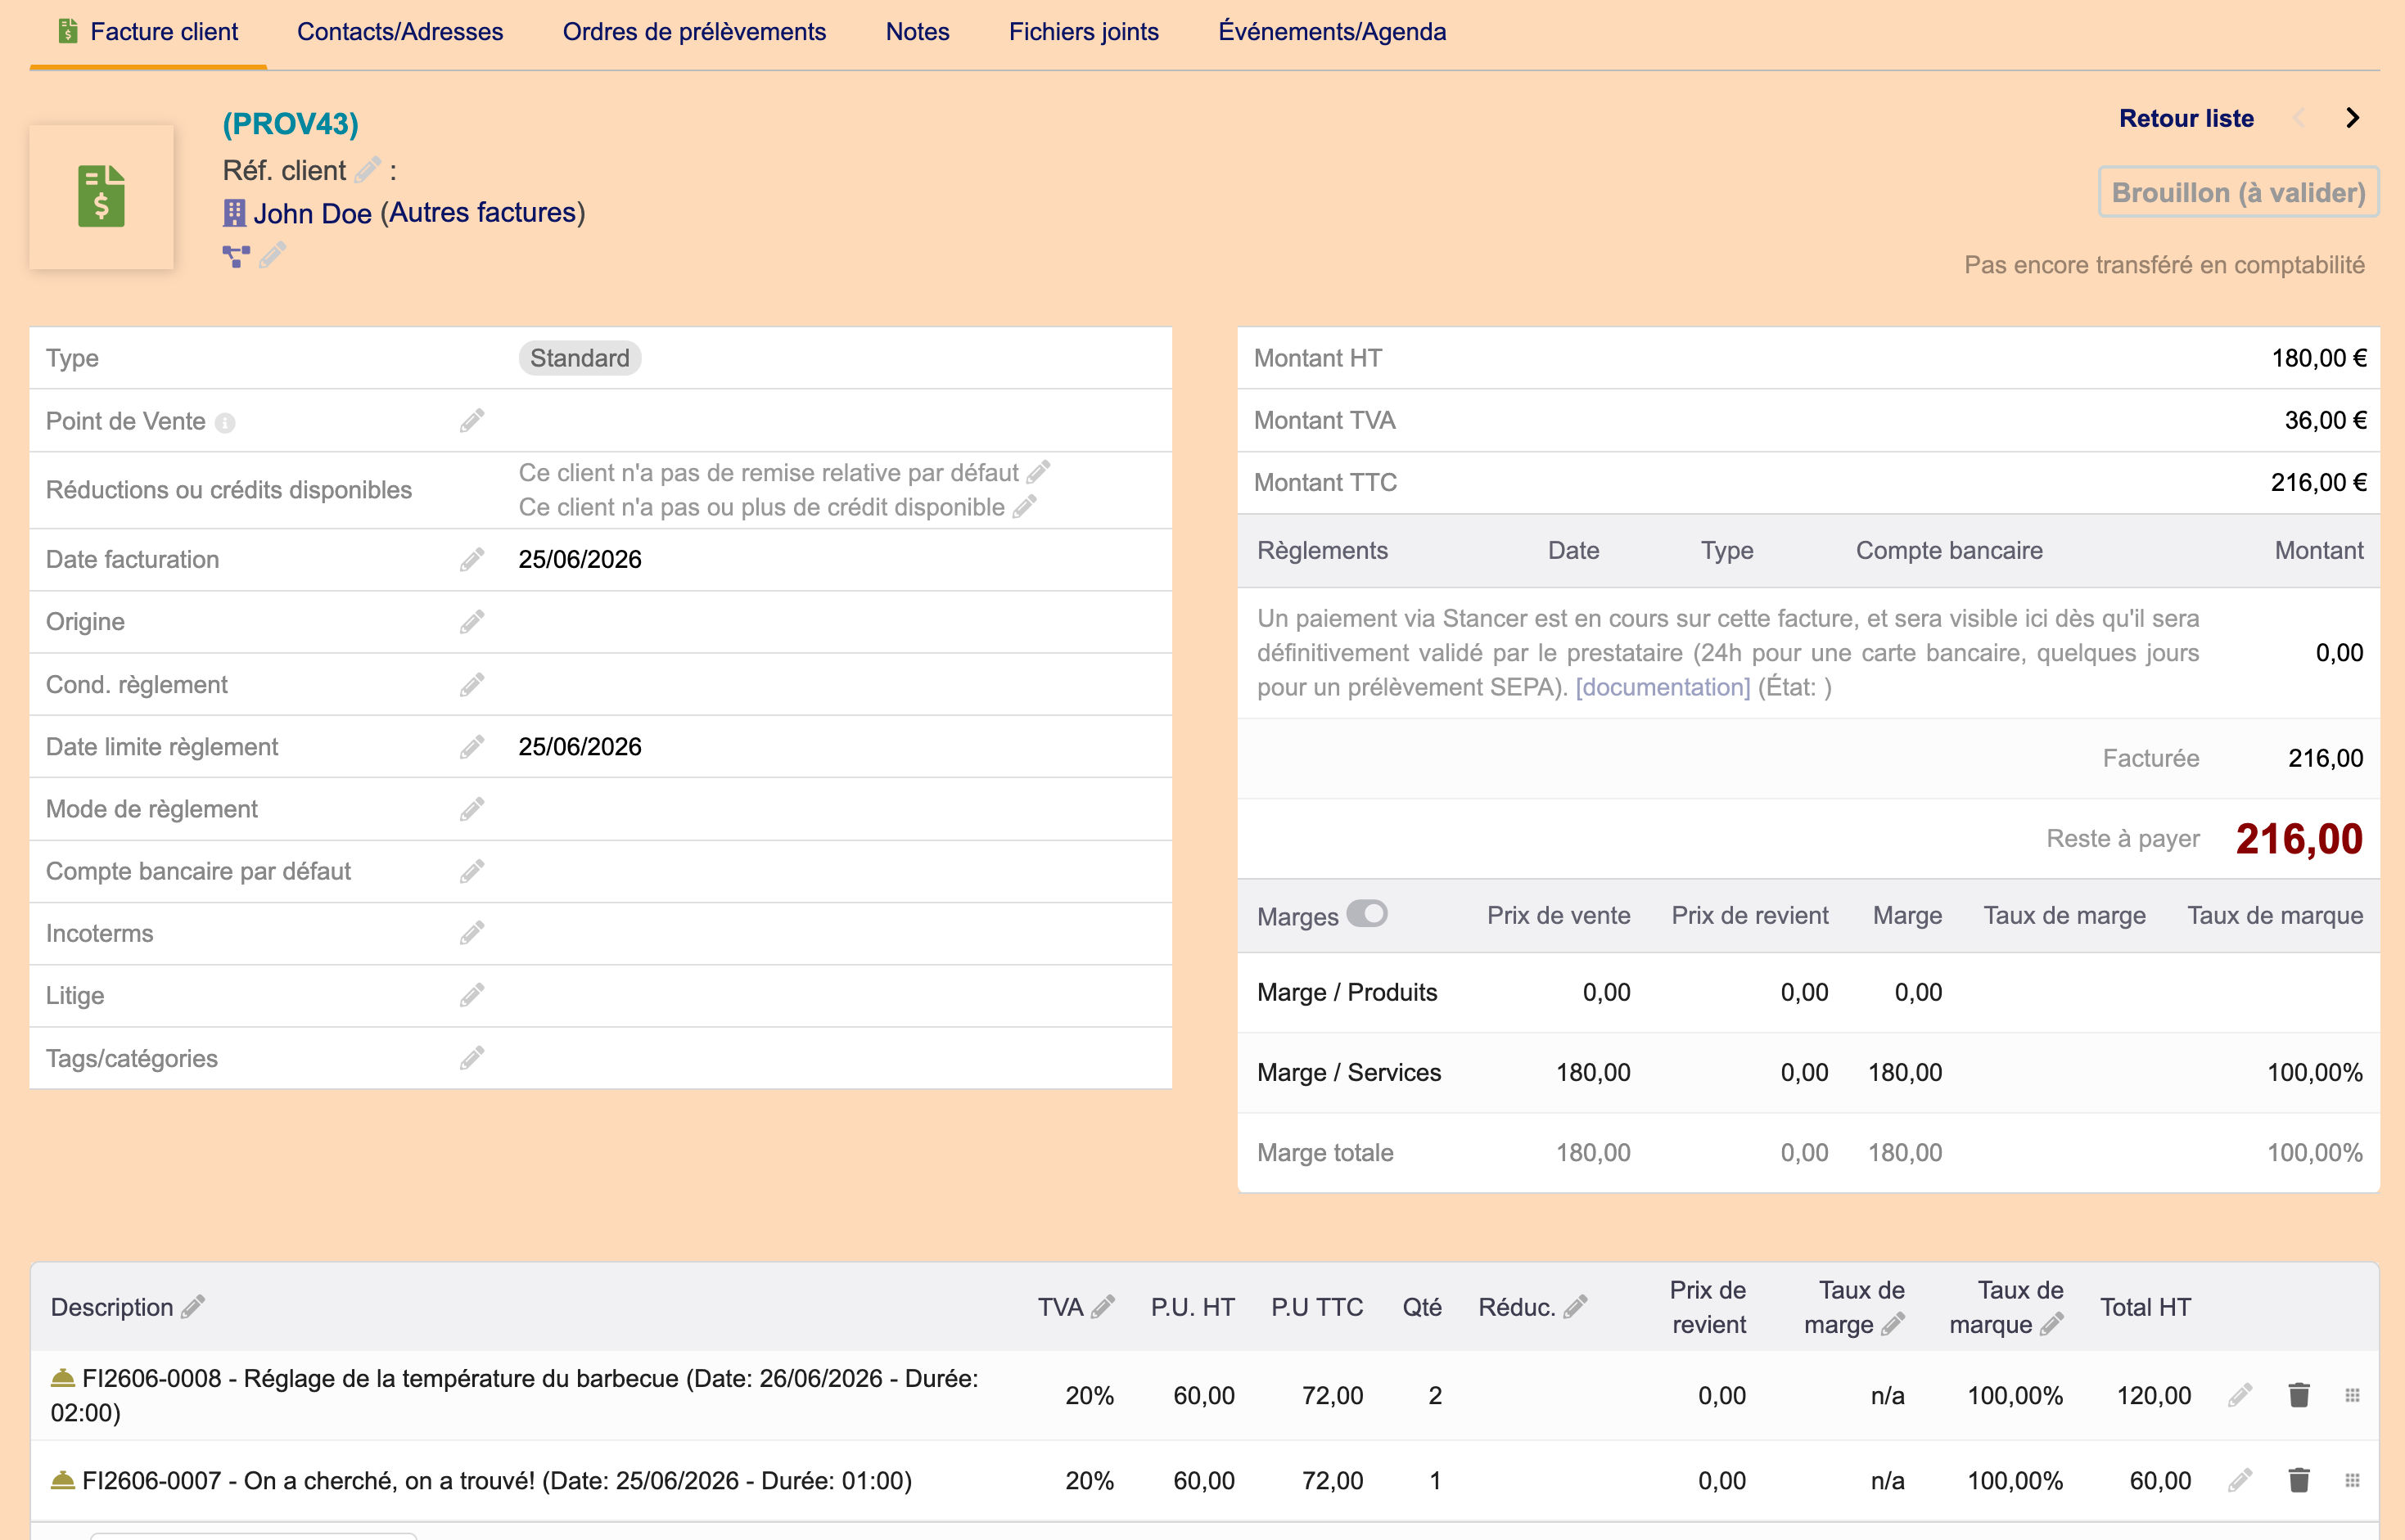Screen dimensions: 2405x1540
Task: Grab the FI2606-0008 line reorder handle
Action: [x=2352, y=1395]
